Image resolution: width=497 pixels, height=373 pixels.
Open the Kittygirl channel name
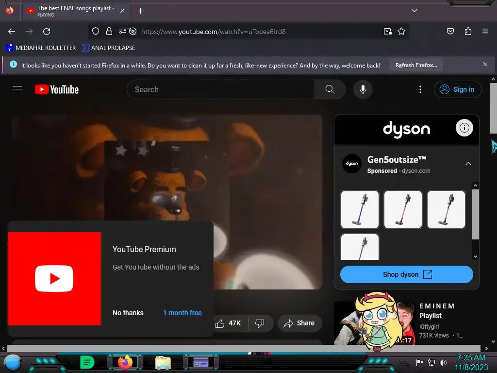click(x=429, y=327)
